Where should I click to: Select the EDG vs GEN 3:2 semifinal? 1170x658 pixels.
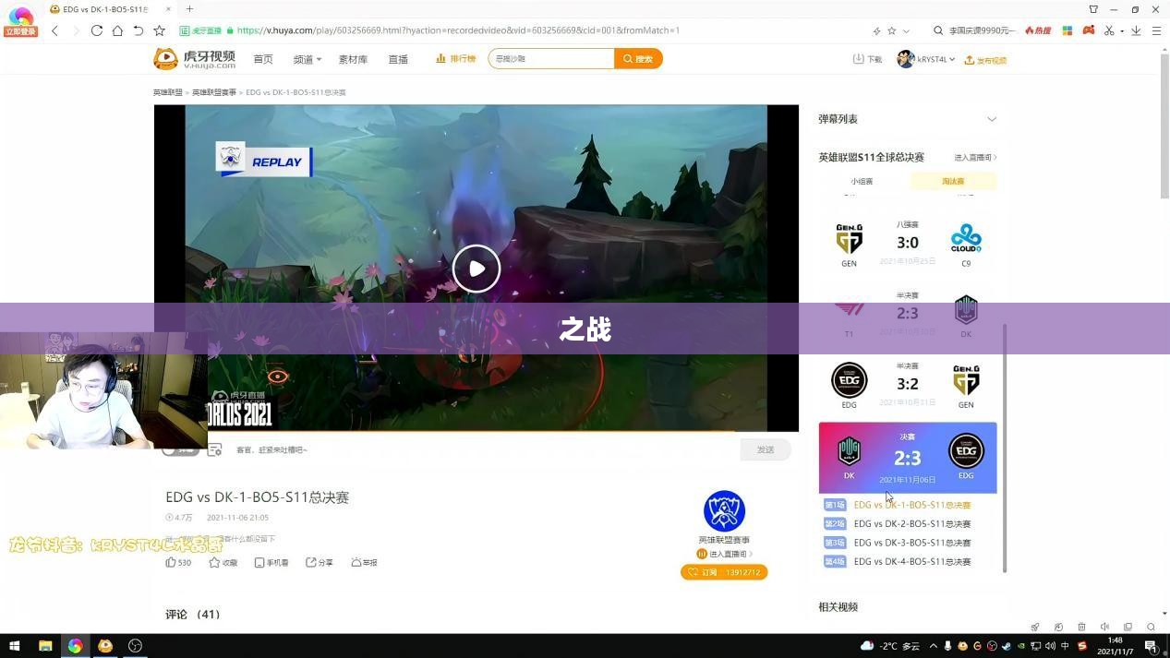908,385
